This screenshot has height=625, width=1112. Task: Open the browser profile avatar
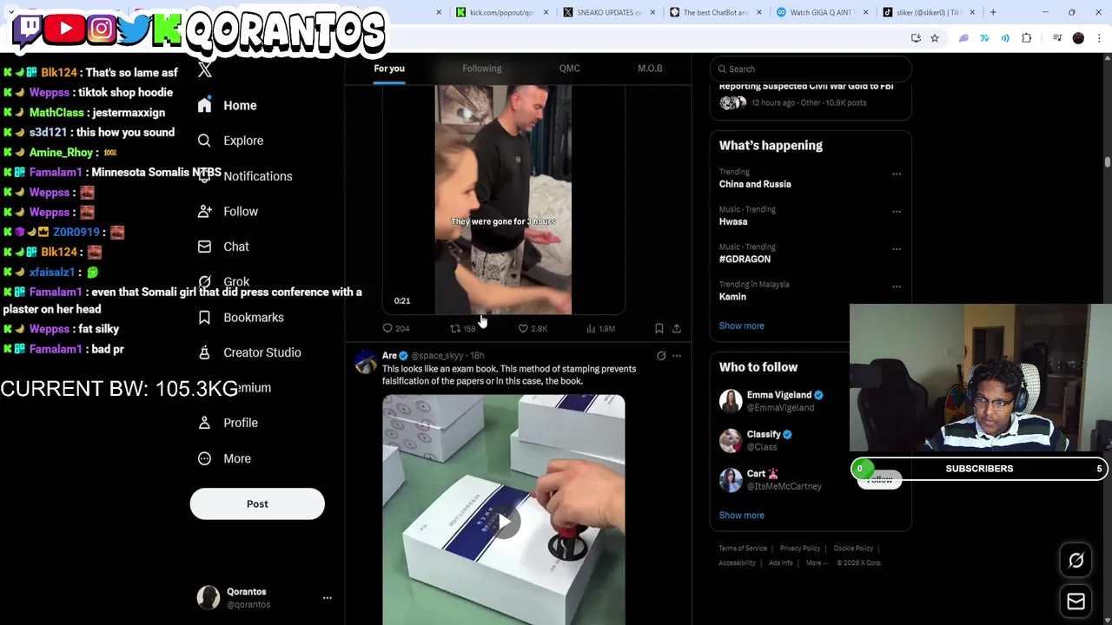click(1078, 38)
